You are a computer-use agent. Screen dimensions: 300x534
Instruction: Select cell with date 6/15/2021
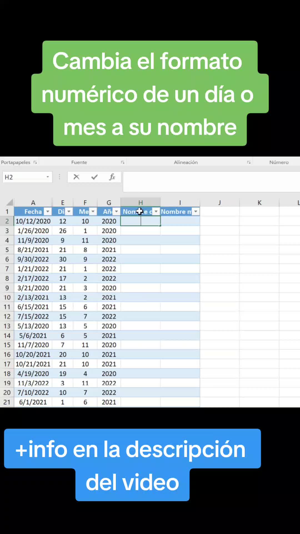pos(33,307)
